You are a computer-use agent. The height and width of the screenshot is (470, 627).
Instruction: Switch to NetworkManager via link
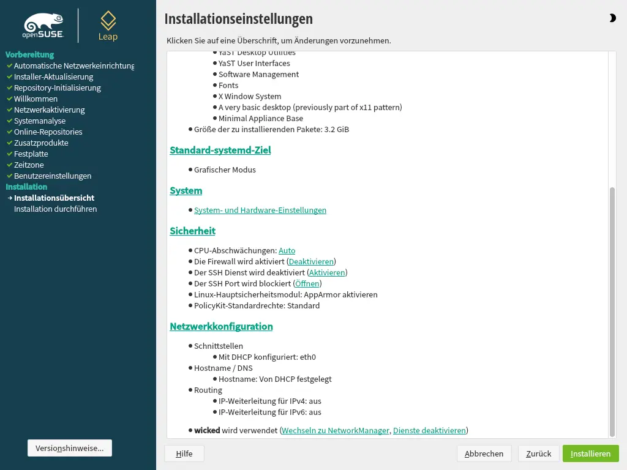(335, 430)
